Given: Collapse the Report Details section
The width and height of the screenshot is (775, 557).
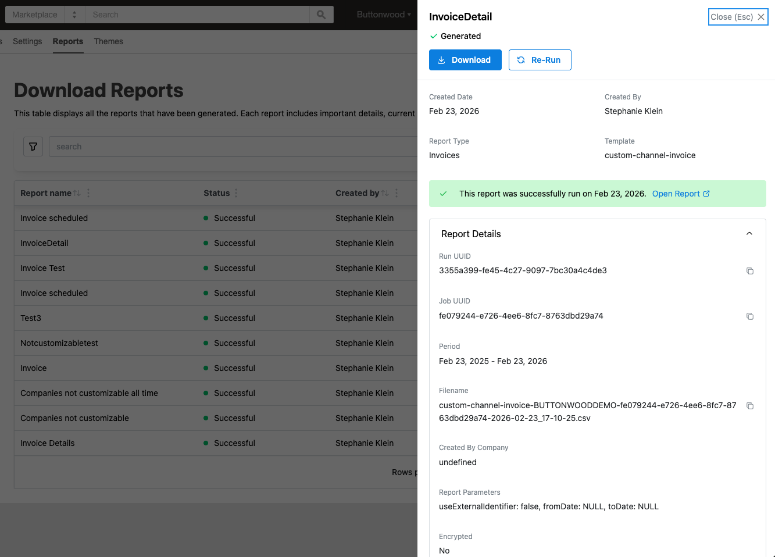Looking at the screenshot, I should (749, 234).
